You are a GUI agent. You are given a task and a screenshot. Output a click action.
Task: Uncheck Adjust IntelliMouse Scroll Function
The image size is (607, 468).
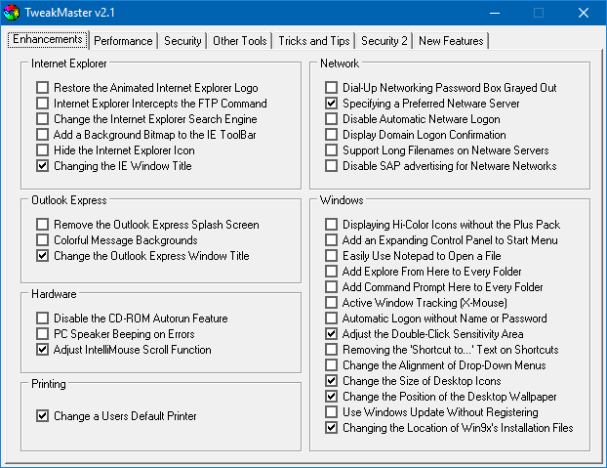pyautogui.click(x=43, y=350)
